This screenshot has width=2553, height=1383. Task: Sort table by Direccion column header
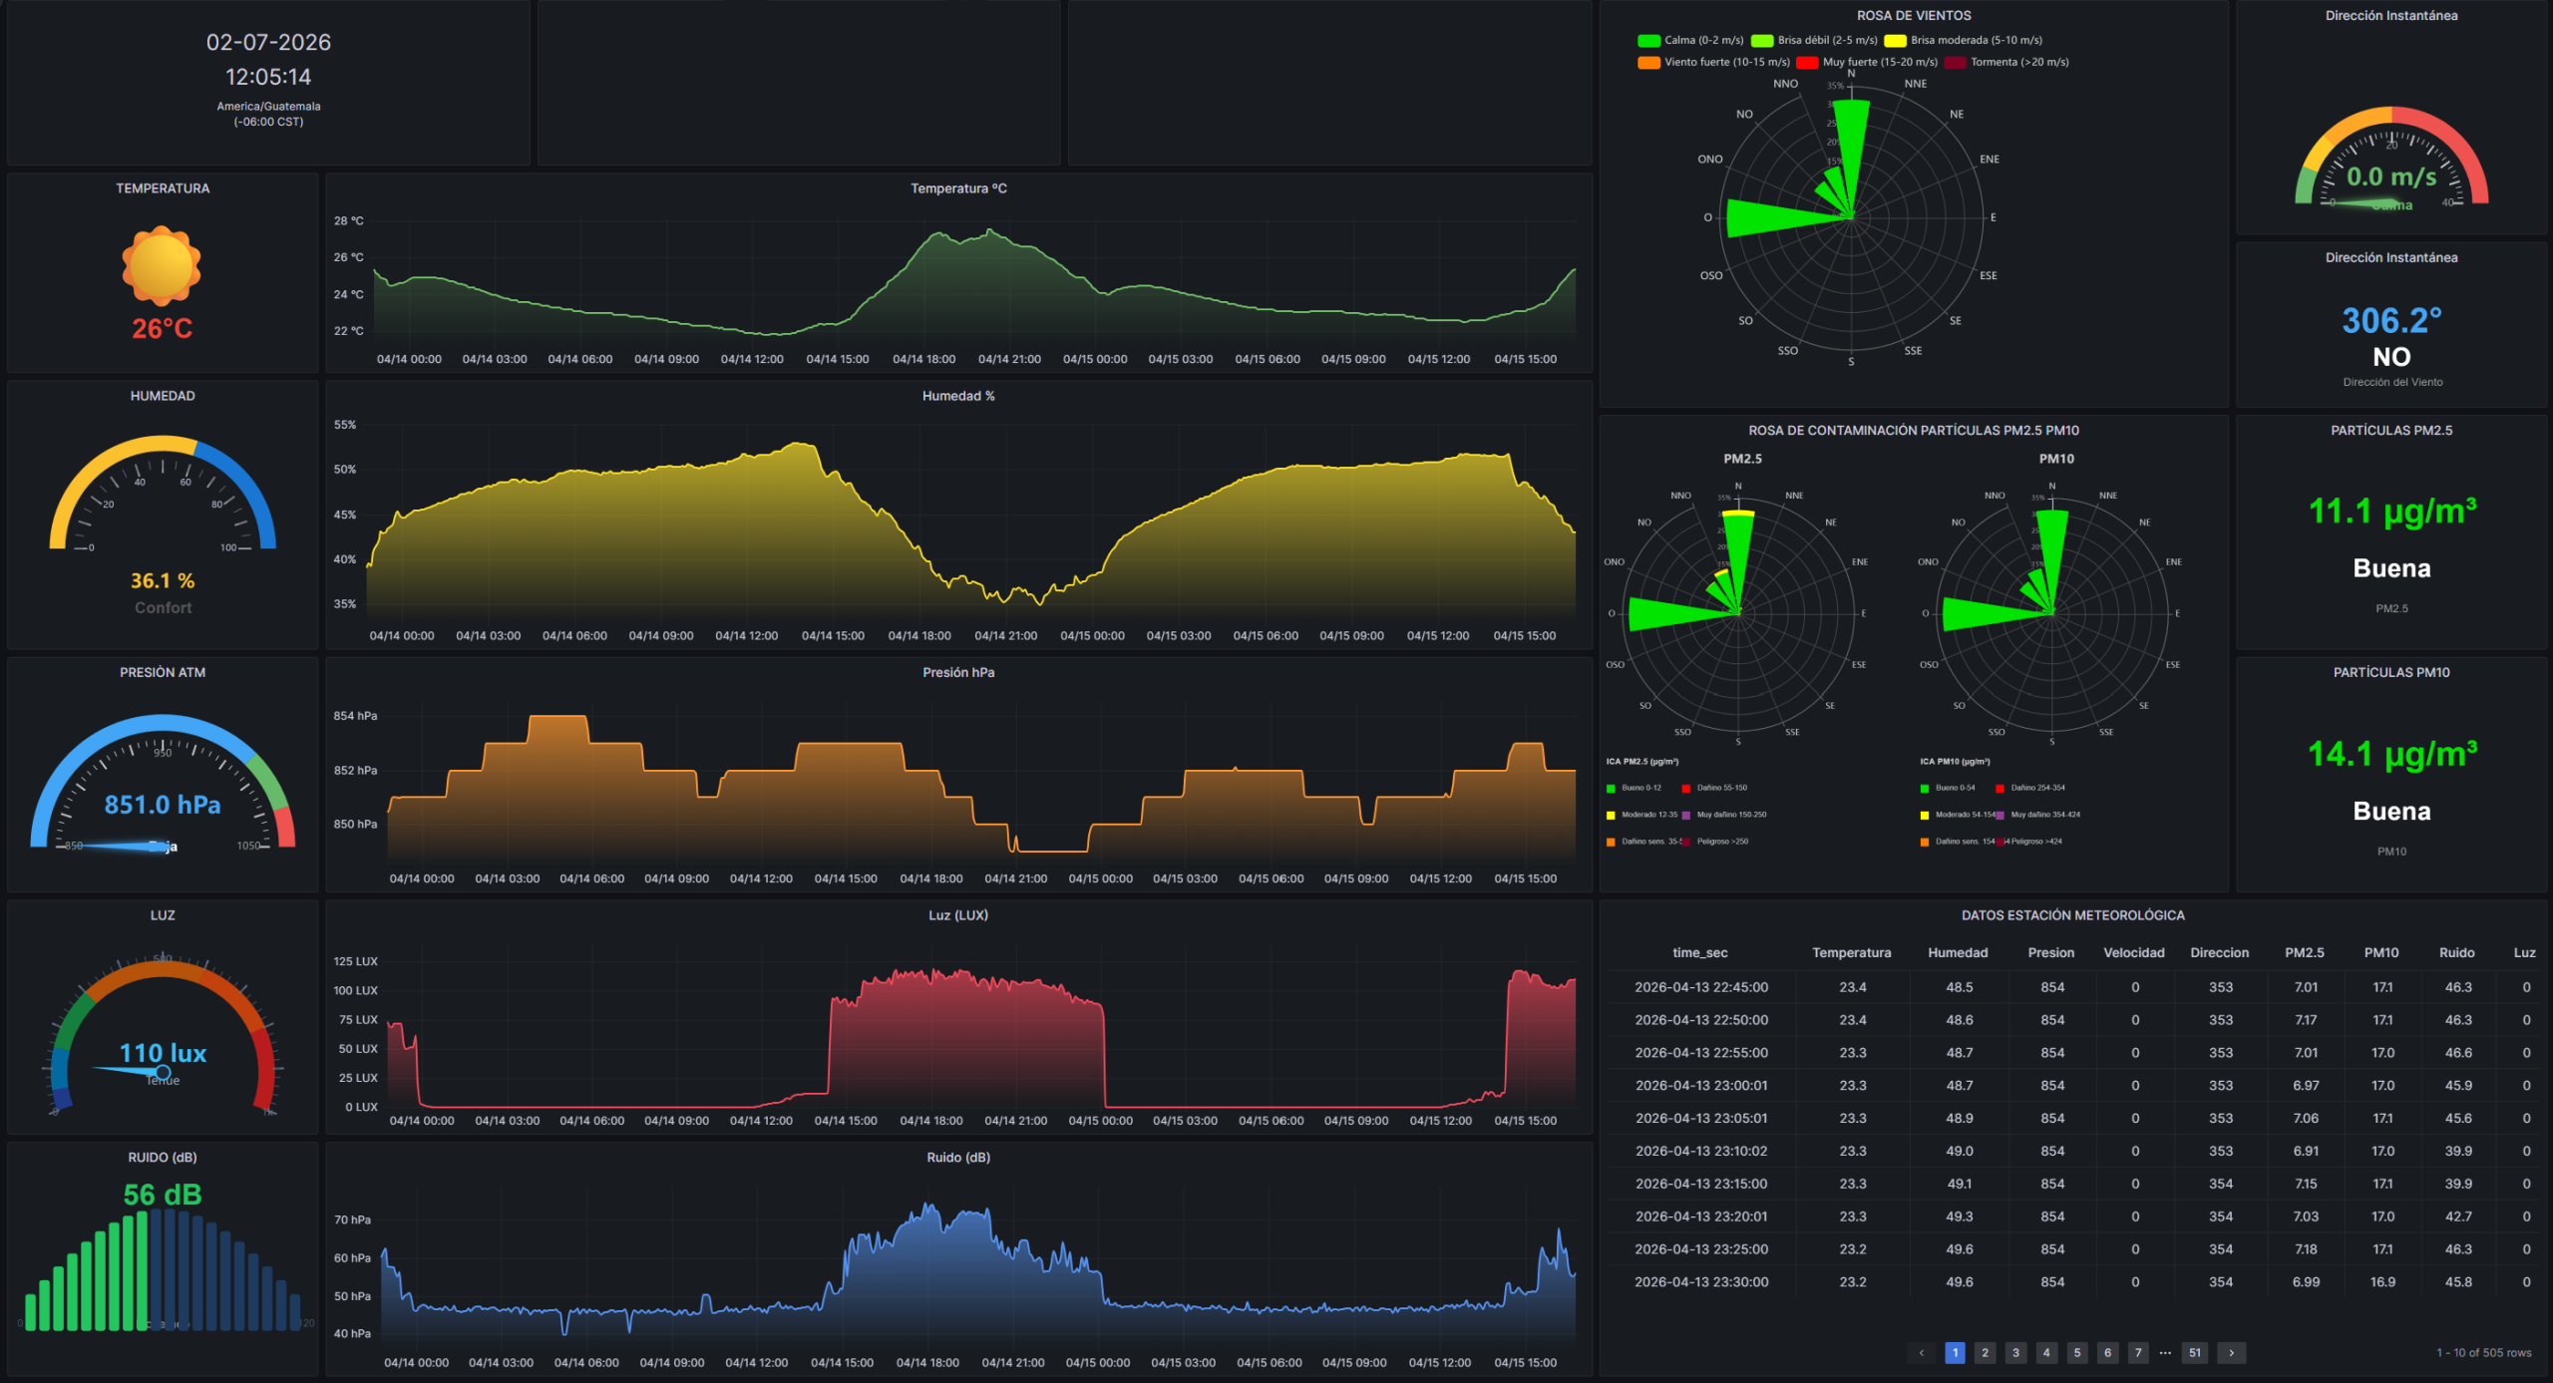(2220, 953)
